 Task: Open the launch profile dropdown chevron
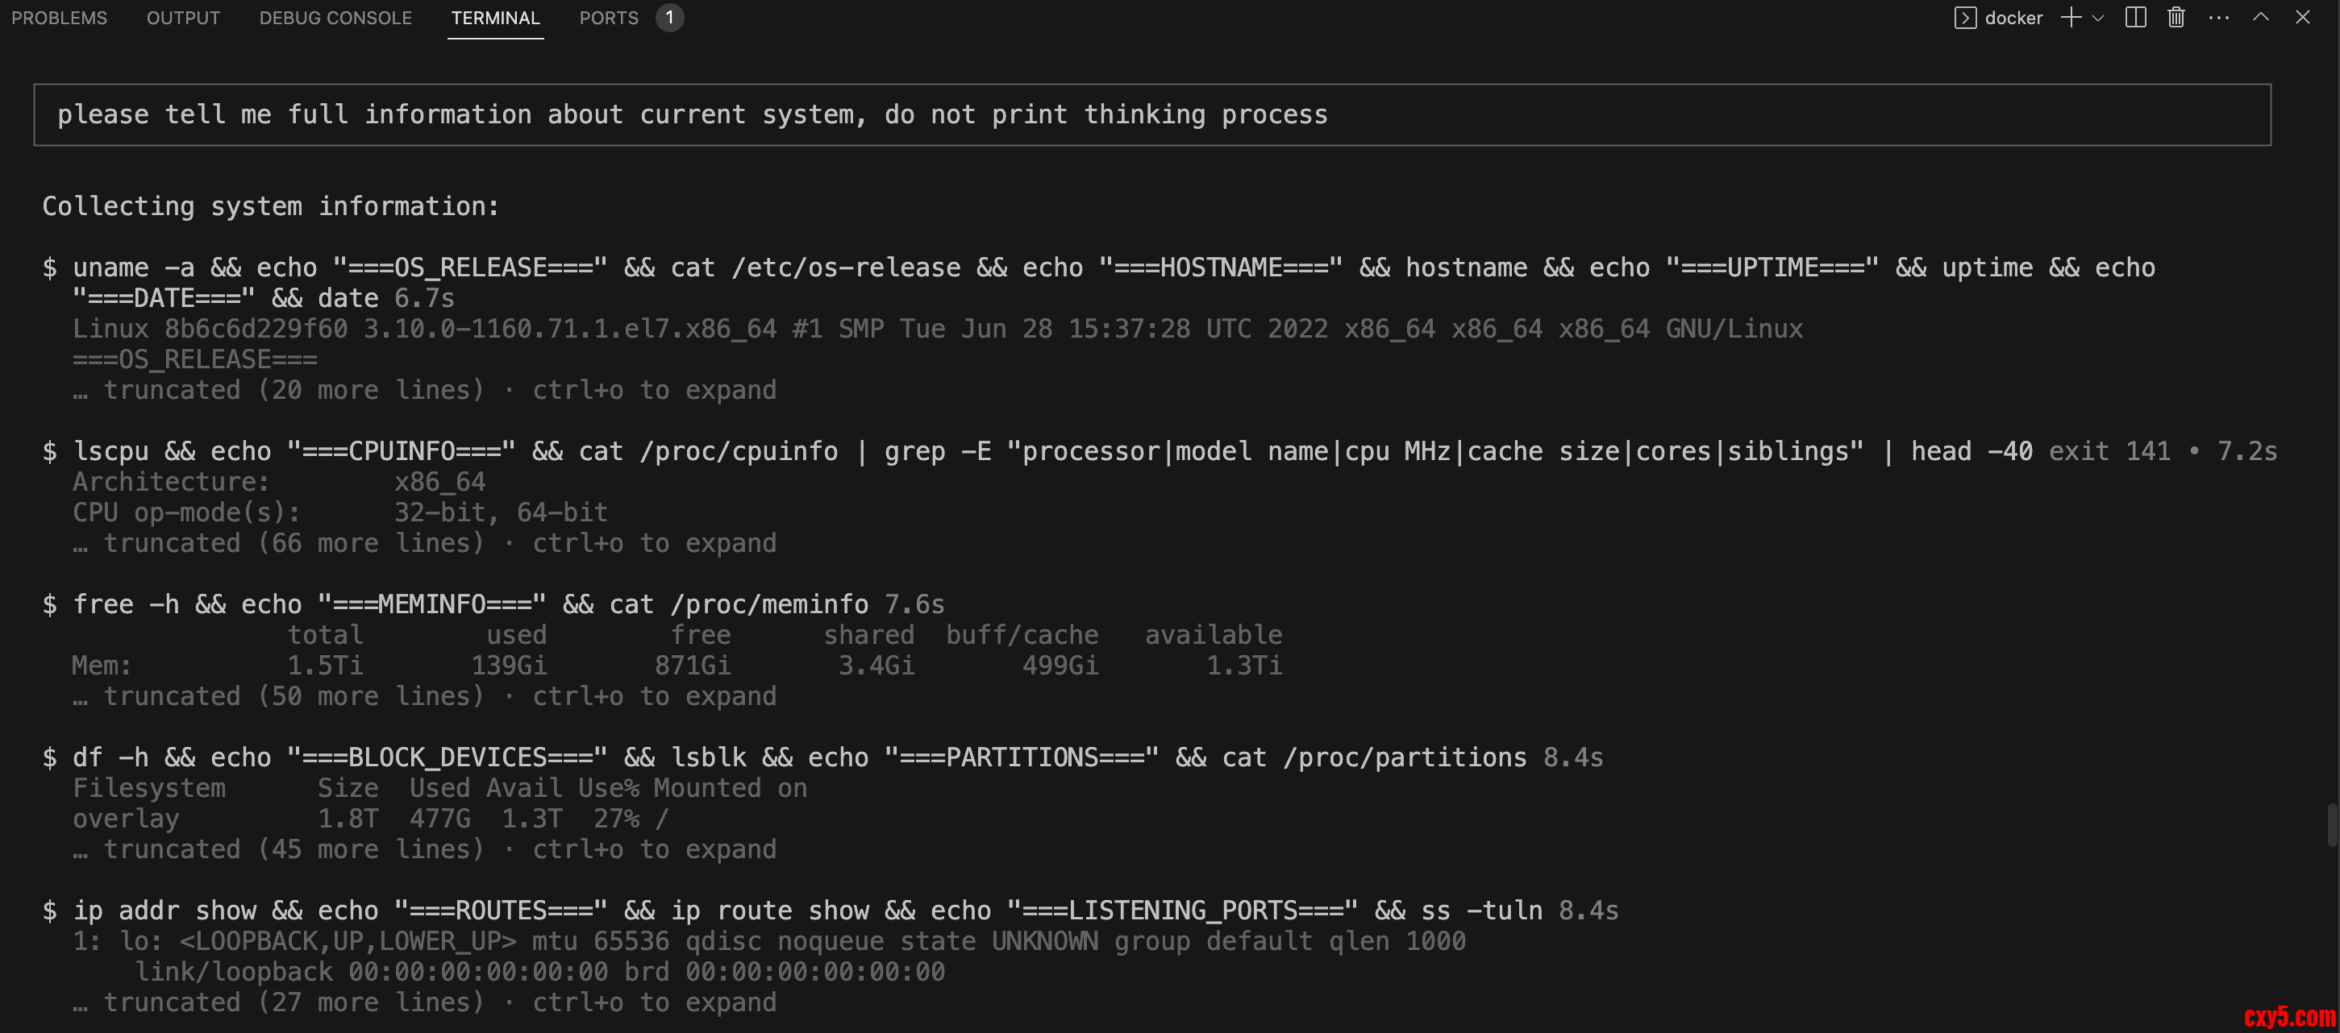pyautogui.click(x=2097, y=19)
